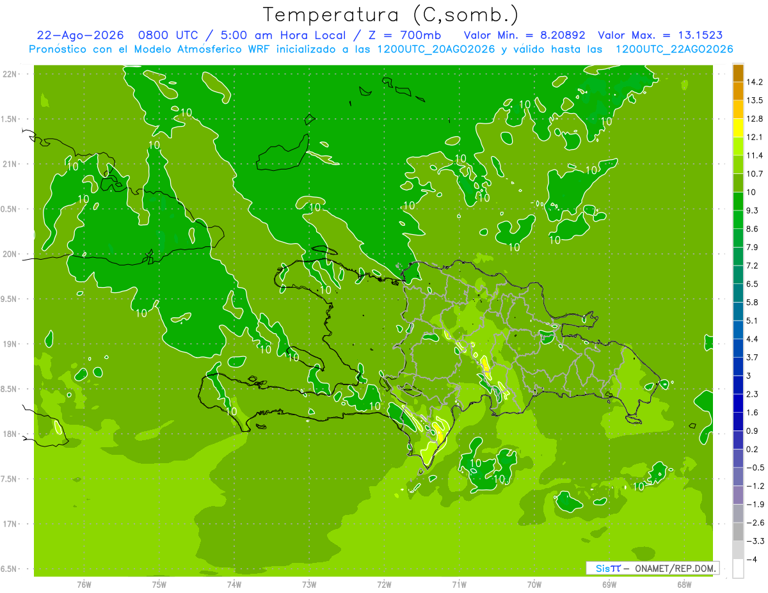Viewport: 768px width, 593px height.
Task: Click the '5.1' colorbar label
Action: coord(753,320)
